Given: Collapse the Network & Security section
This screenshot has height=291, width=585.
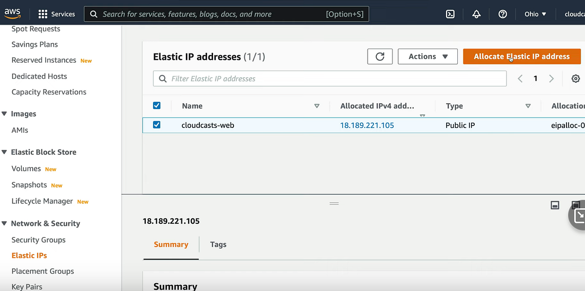Looking at the screenshot, I should coord(5,223).
